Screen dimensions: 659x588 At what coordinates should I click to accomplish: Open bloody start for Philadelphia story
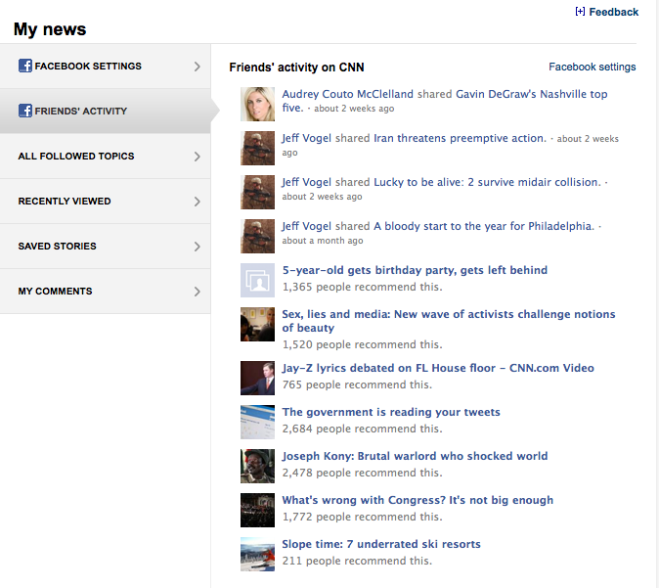(x=484, y=226)
